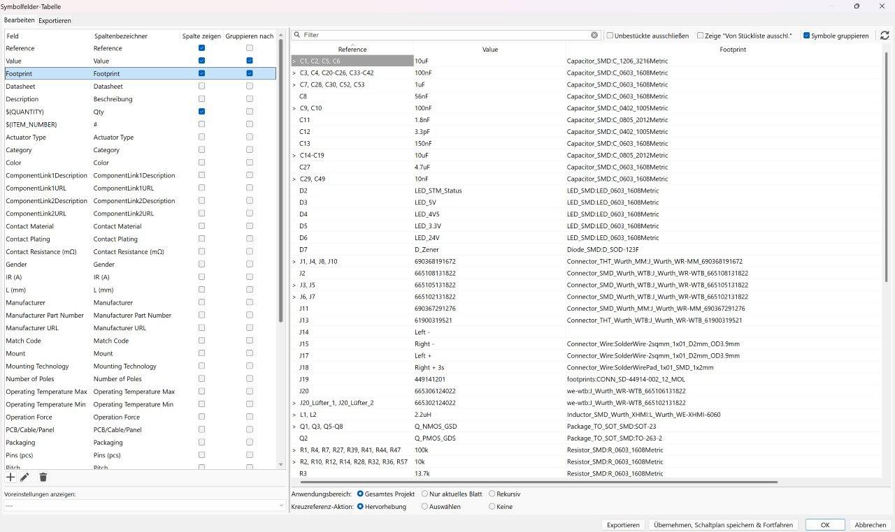
Task: Expand group J20_Lüfter_1, J20_Lüfter_2
Action: (x=294, y=403)
